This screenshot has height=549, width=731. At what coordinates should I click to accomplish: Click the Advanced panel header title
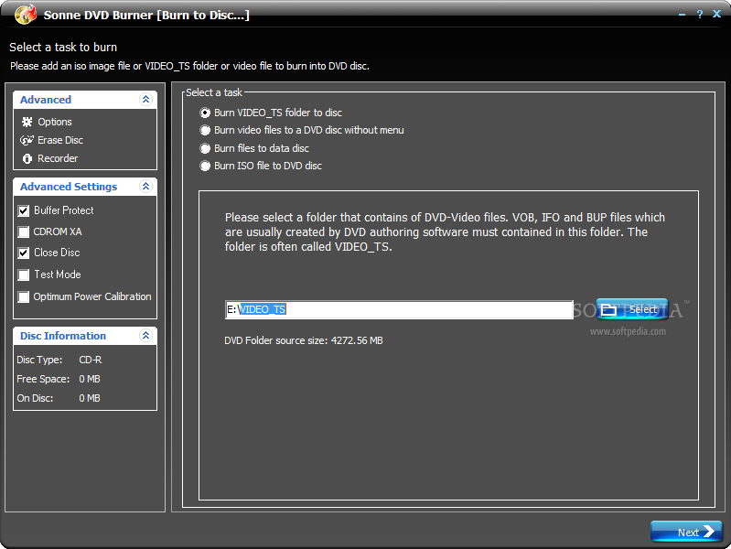[x=46, y=100]
